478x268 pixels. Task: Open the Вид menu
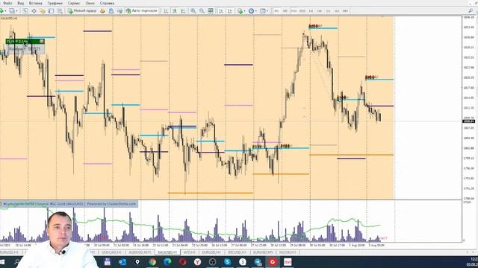[21, 3]
